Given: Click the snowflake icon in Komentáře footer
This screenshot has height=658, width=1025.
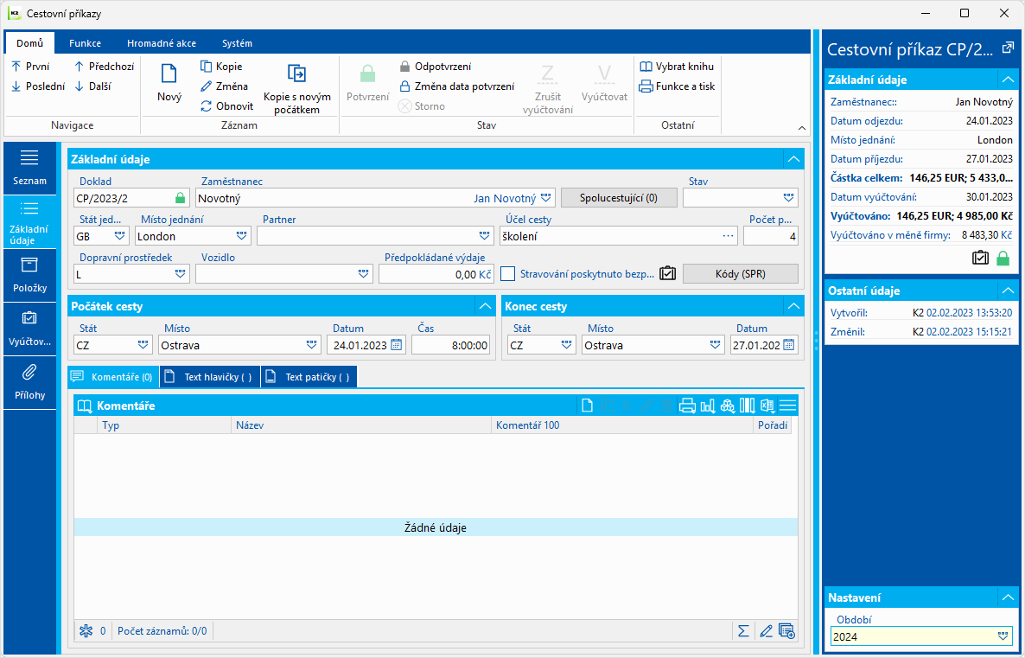Looking at the screenshot, I should [x=86, y=631].
